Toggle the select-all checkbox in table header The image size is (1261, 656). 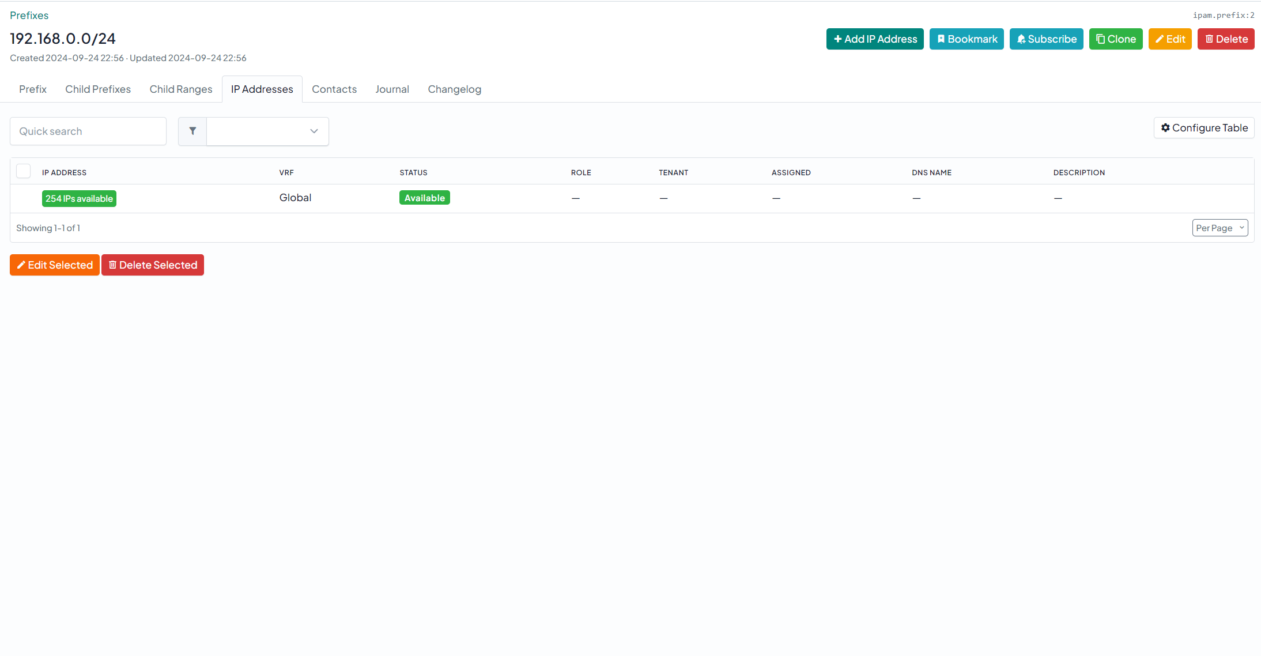click(24, 171)
